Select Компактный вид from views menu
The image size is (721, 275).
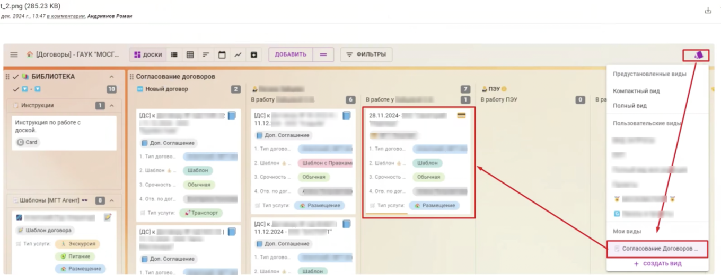pos(636,91)
